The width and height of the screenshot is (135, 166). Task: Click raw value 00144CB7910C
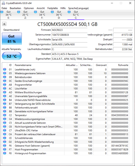tap(120, 146)
